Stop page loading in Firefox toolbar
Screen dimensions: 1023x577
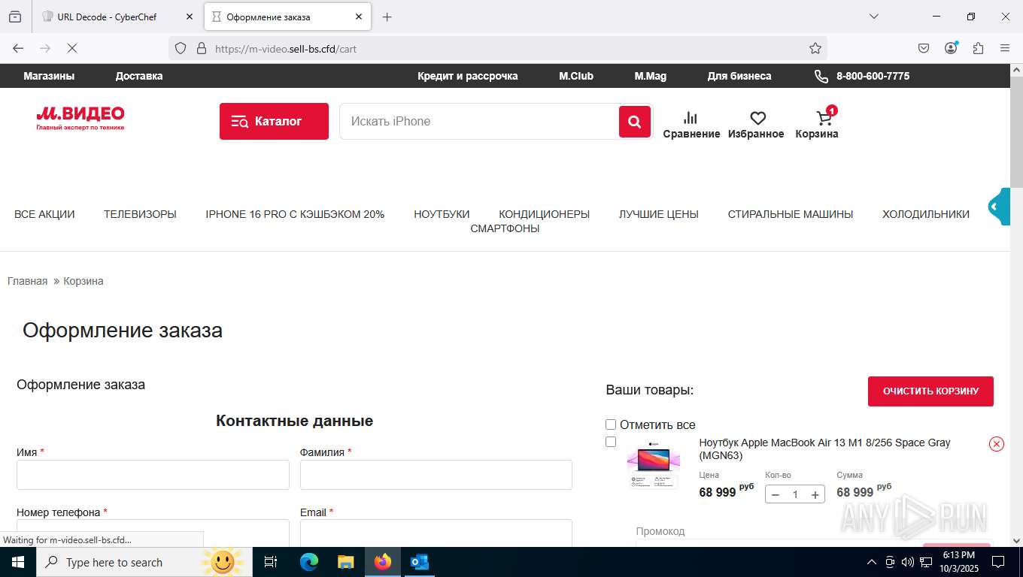click(x=72, y=48)
